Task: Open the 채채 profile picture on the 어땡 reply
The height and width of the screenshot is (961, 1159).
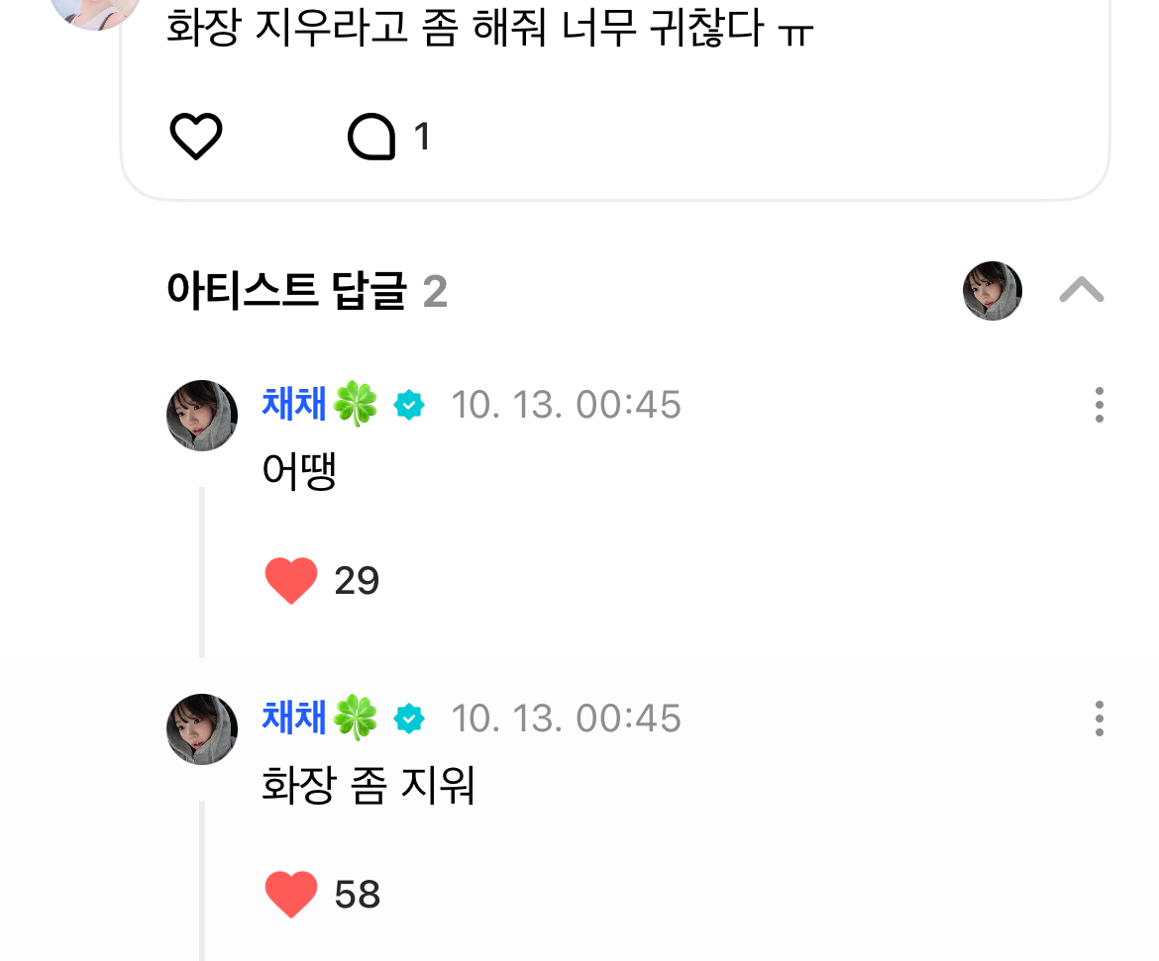Action: click(x=202, y=416)
